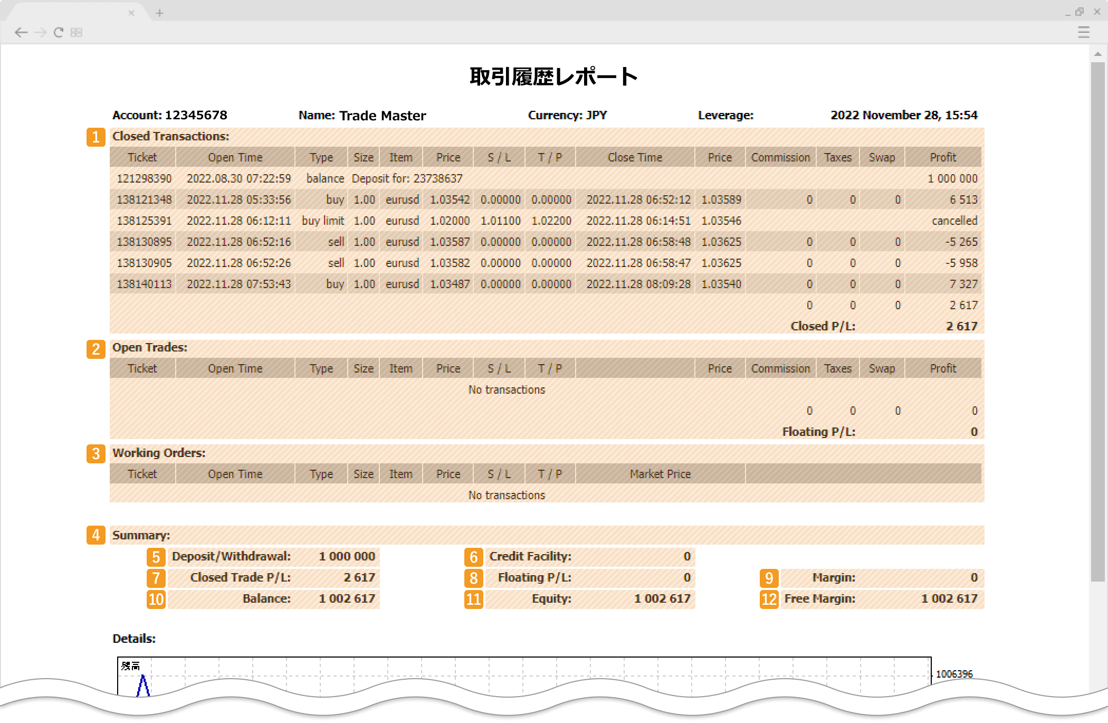Click the Free Margin: label

[x=819, y=598]
